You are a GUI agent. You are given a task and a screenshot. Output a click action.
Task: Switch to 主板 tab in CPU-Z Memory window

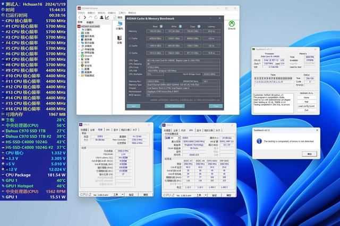(92, 130)
